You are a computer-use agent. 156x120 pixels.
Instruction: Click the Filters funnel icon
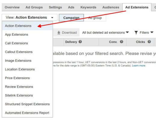pyautogui.click(x=136, y=33)
